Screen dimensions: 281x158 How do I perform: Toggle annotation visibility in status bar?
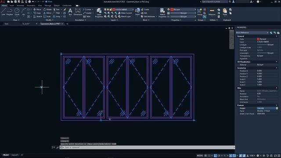241,156
